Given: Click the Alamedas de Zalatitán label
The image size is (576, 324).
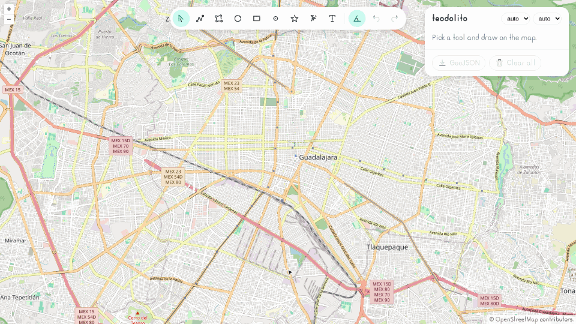Looking at the screenshot, I should click(530, 169).
